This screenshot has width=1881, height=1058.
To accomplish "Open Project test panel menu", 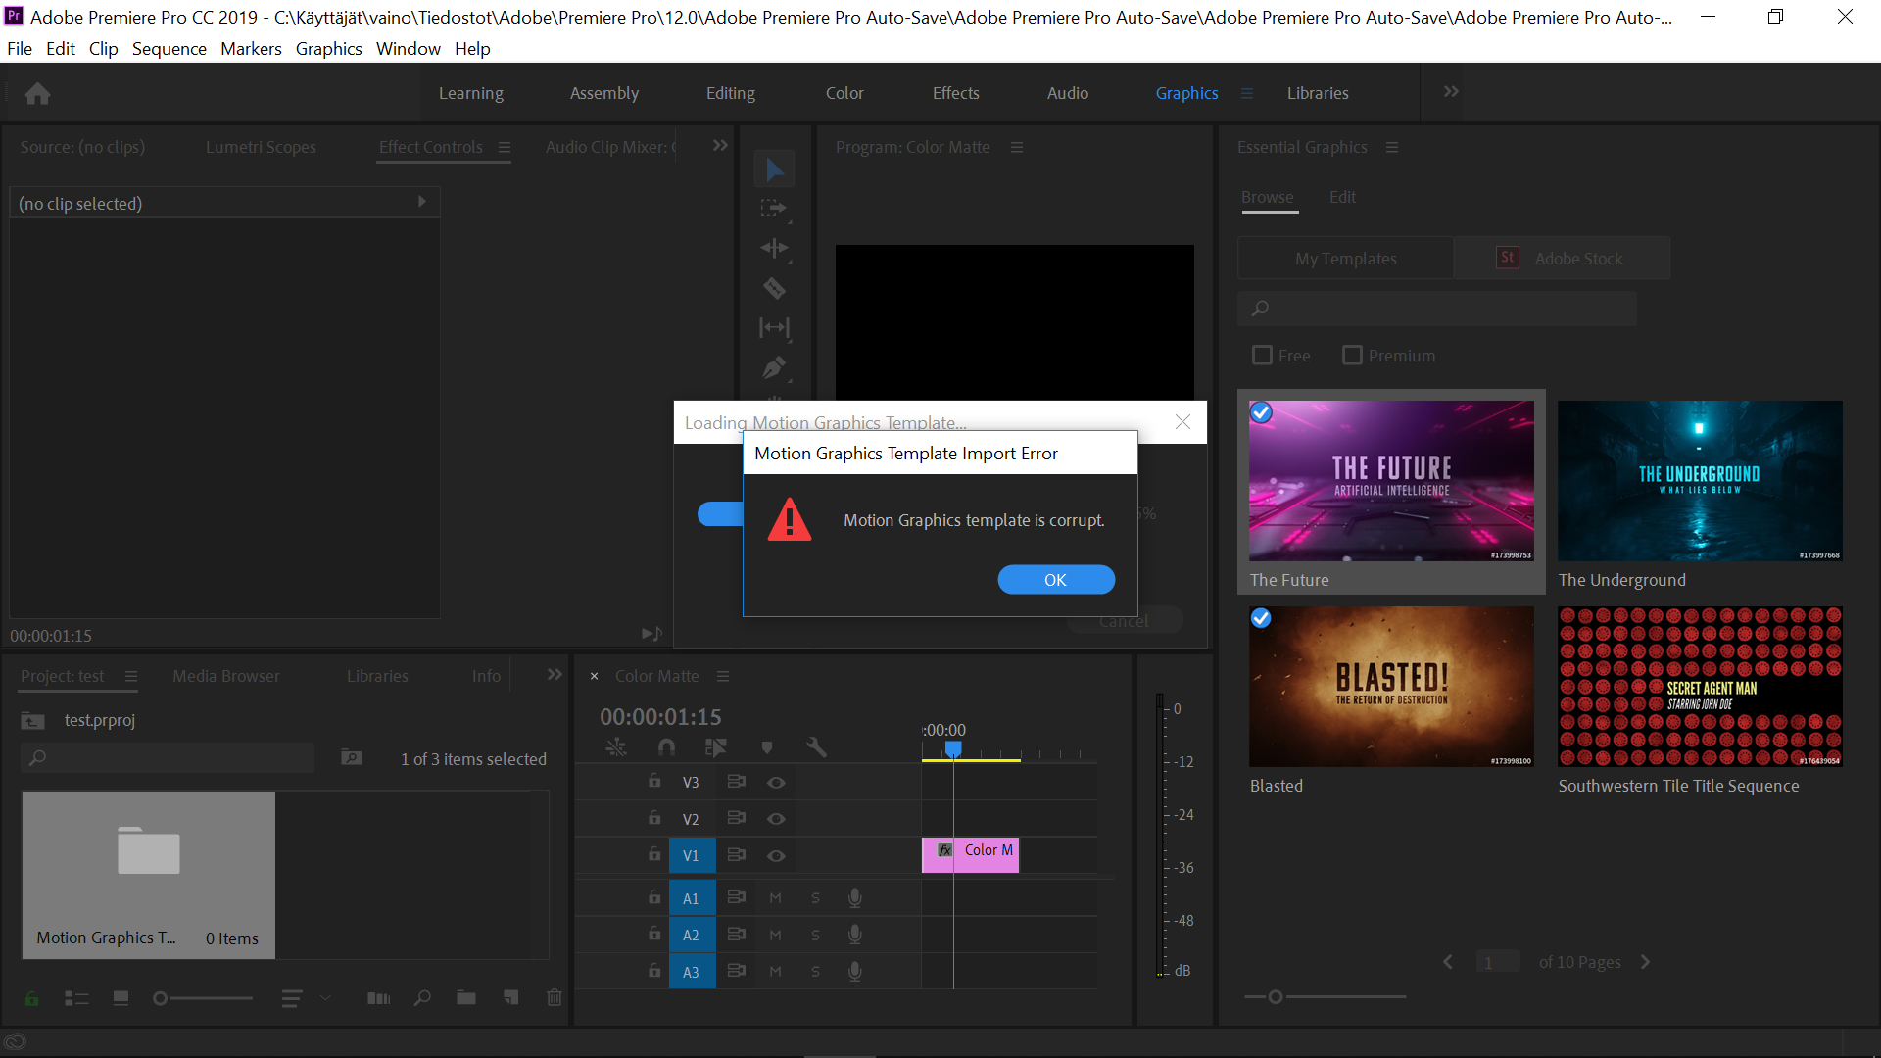I will click(131, 676).
